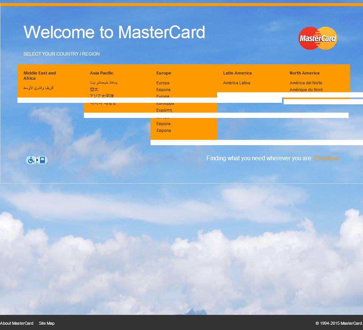Open the Site Map footer link
Viewport: 363px width, 330px height.
(47, 323)
